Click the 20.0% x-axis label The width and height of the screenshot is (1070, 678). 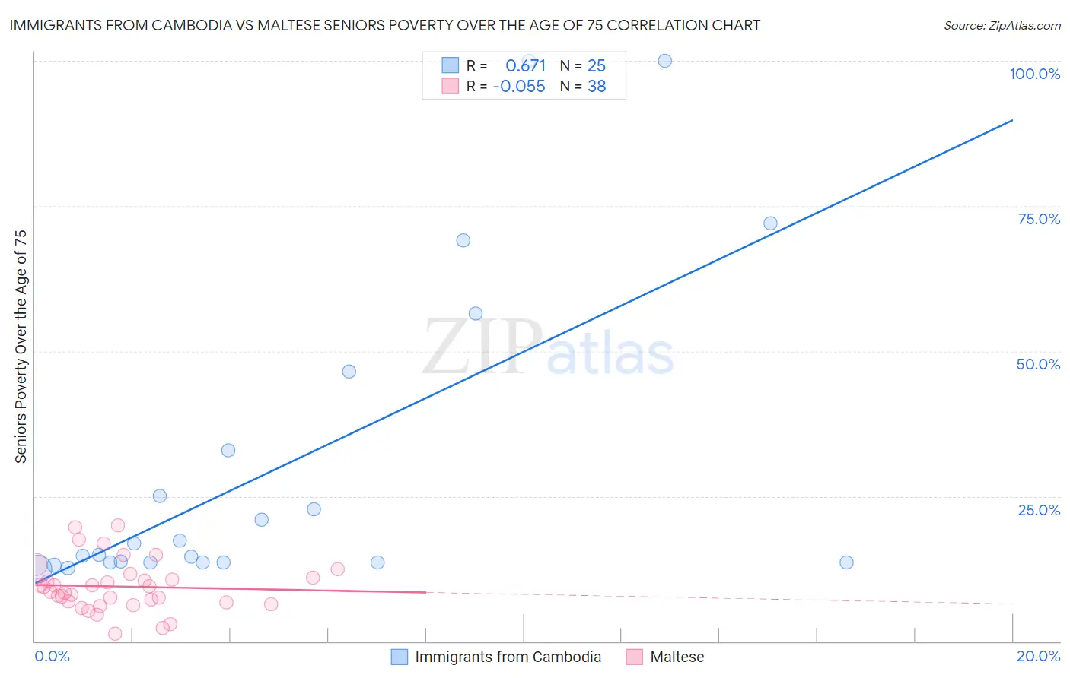click(1038, 656)
